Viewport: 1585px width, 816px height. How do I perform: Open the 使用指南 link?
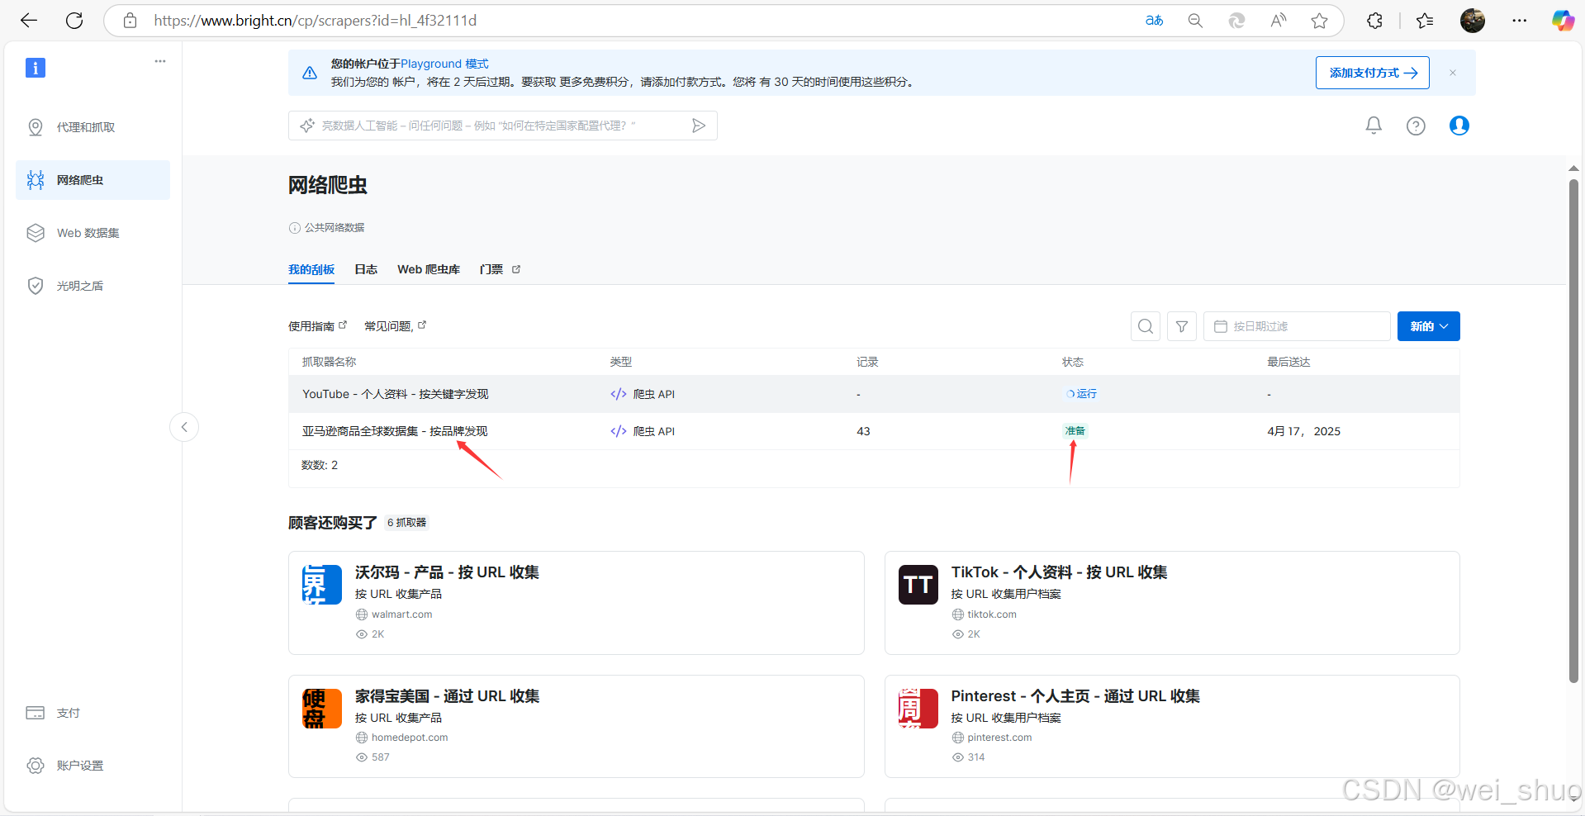pyautogui.click(x=317, y=326)
